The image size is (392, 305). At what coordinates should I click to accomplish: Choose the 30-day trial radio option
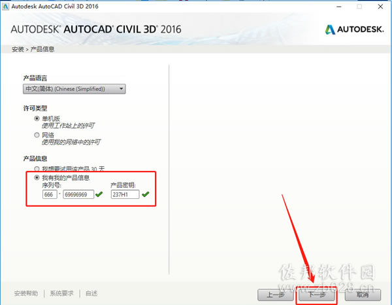point(37,168)
